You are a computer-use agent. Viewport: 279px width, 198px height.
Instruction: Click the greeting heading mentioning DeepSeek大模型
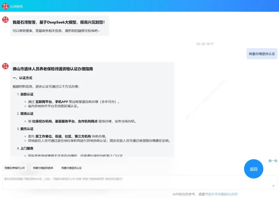coord(59,22)
